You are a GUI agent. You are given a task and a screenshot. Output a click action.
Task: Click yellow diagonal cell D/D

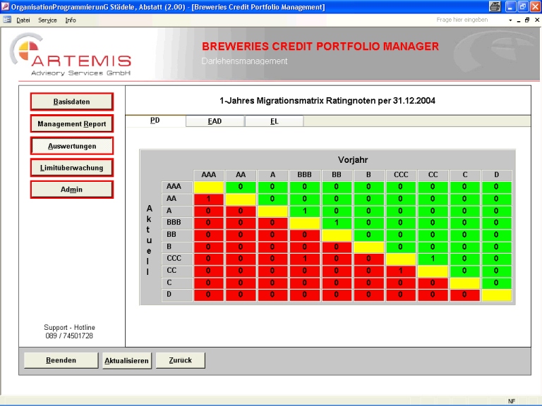496,295
